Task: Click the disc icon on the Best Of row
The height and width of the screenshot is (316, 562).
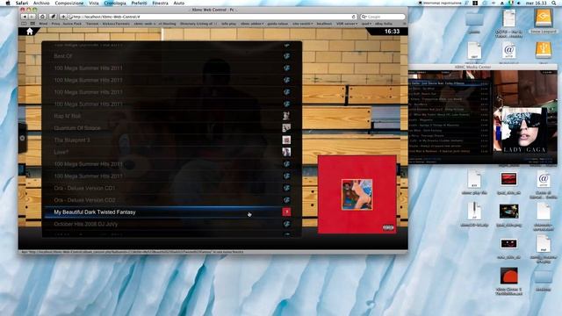Action: point(287,56)
